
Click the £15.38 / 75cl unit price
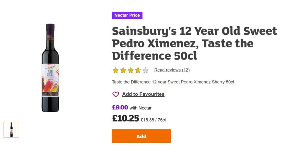click(153, 120)
